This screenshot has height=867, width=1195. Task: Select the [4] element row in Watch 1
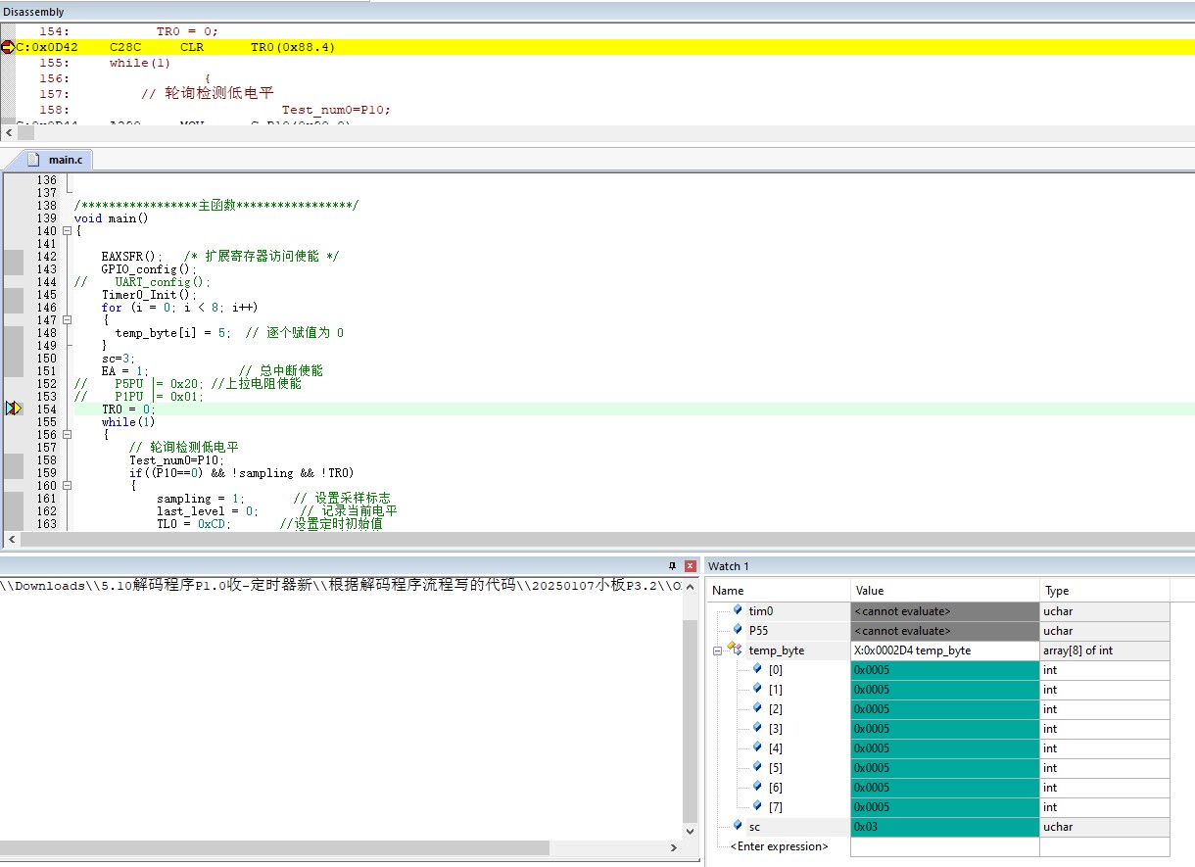tap(938, 748)
